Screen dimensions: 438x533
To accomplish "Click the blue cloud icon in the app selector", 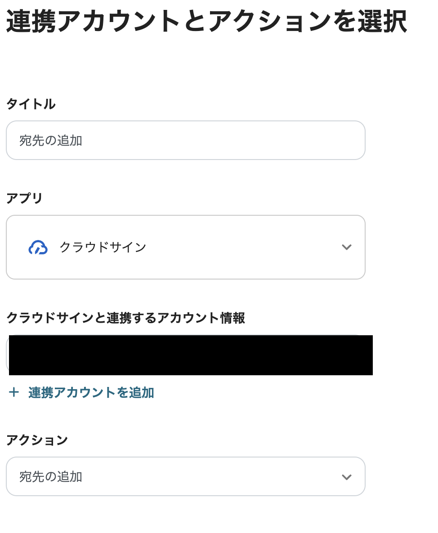I will [39, 247].
